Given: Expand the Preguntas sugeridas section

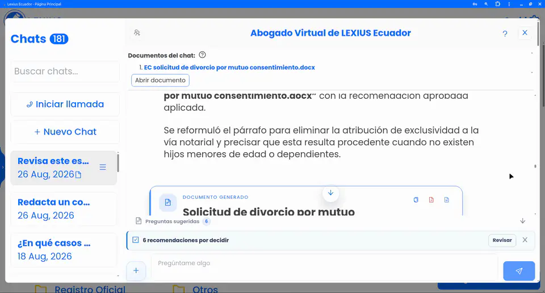Looking at the screenshot, I should point(173,221).
